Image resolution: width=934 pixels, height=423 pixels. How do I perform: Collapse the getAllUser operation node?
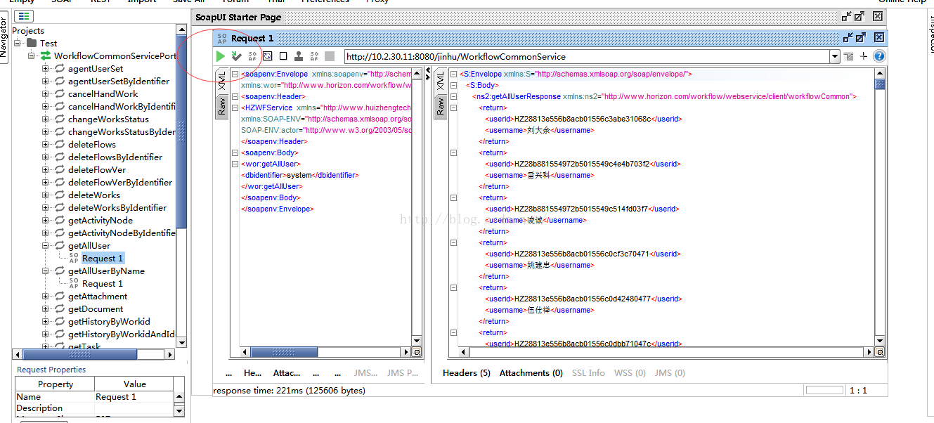click(x=46, y=245)
